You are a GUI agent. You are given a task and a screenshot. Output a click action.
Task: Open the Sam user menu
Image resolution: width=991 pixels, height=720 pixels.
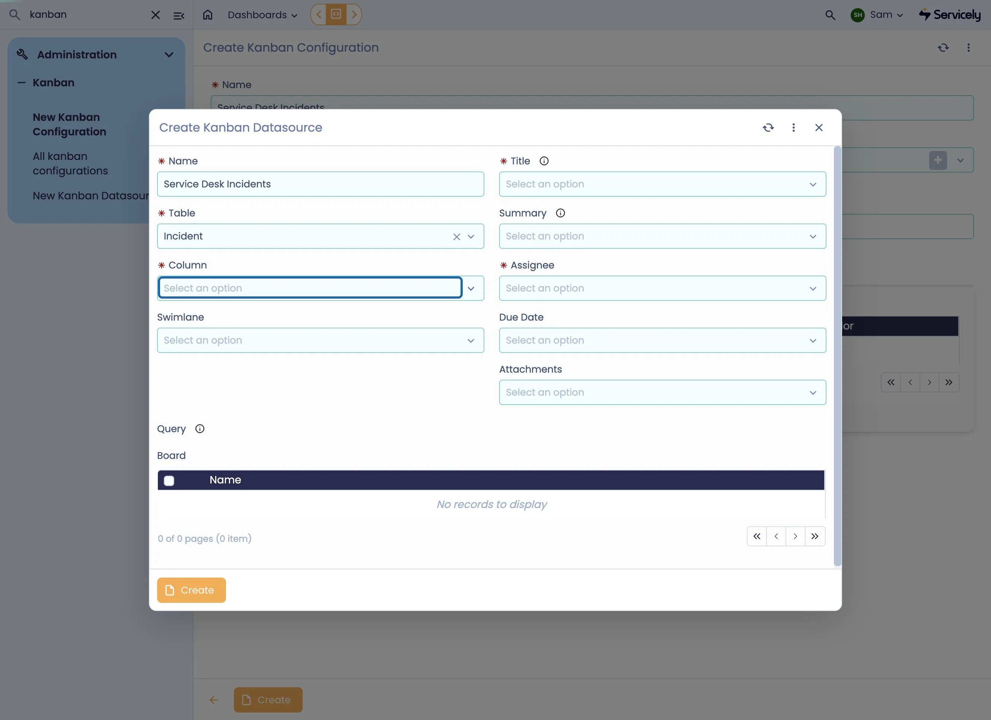click(877, 15)
